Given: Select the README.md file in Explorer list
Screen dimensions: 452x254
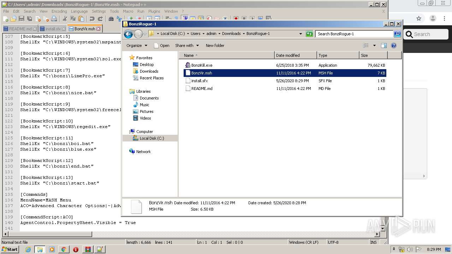Looking at the screenshot, I should point(285,89).
